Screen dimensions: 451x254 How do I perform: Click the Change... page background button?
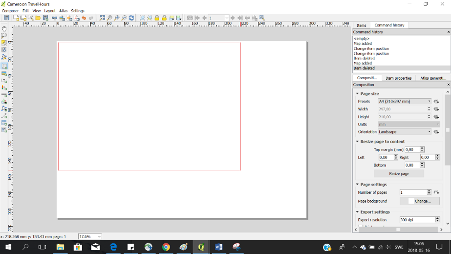(x=420, y=201)
